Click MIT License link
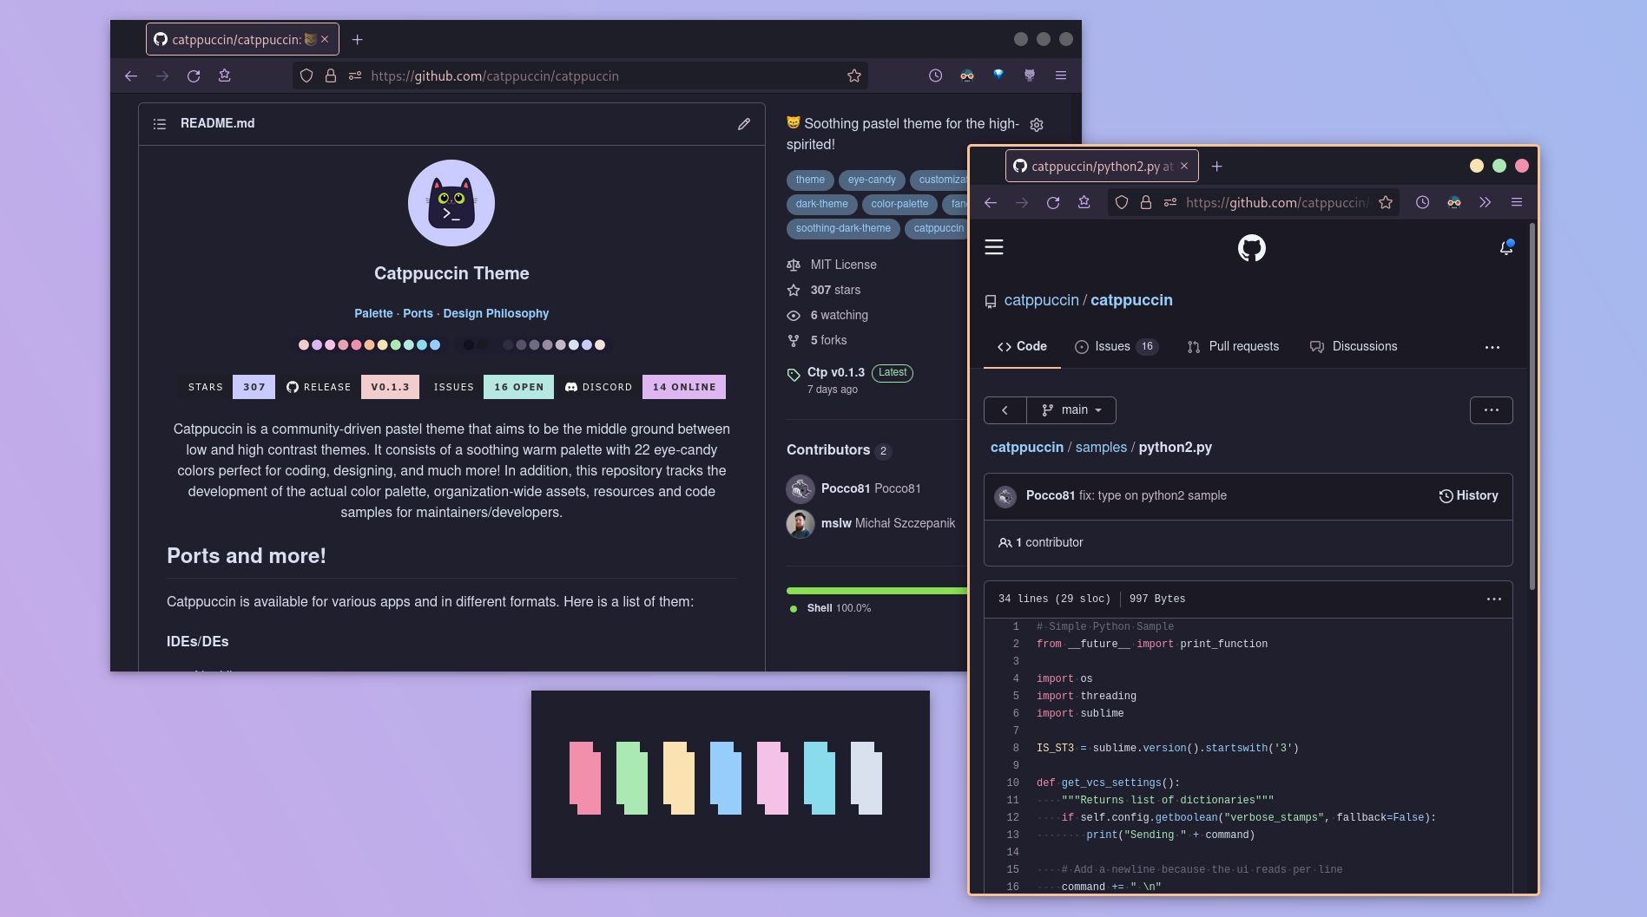Image resolution: width=1647 pixels, height=917 pixels. coord(843,265)
